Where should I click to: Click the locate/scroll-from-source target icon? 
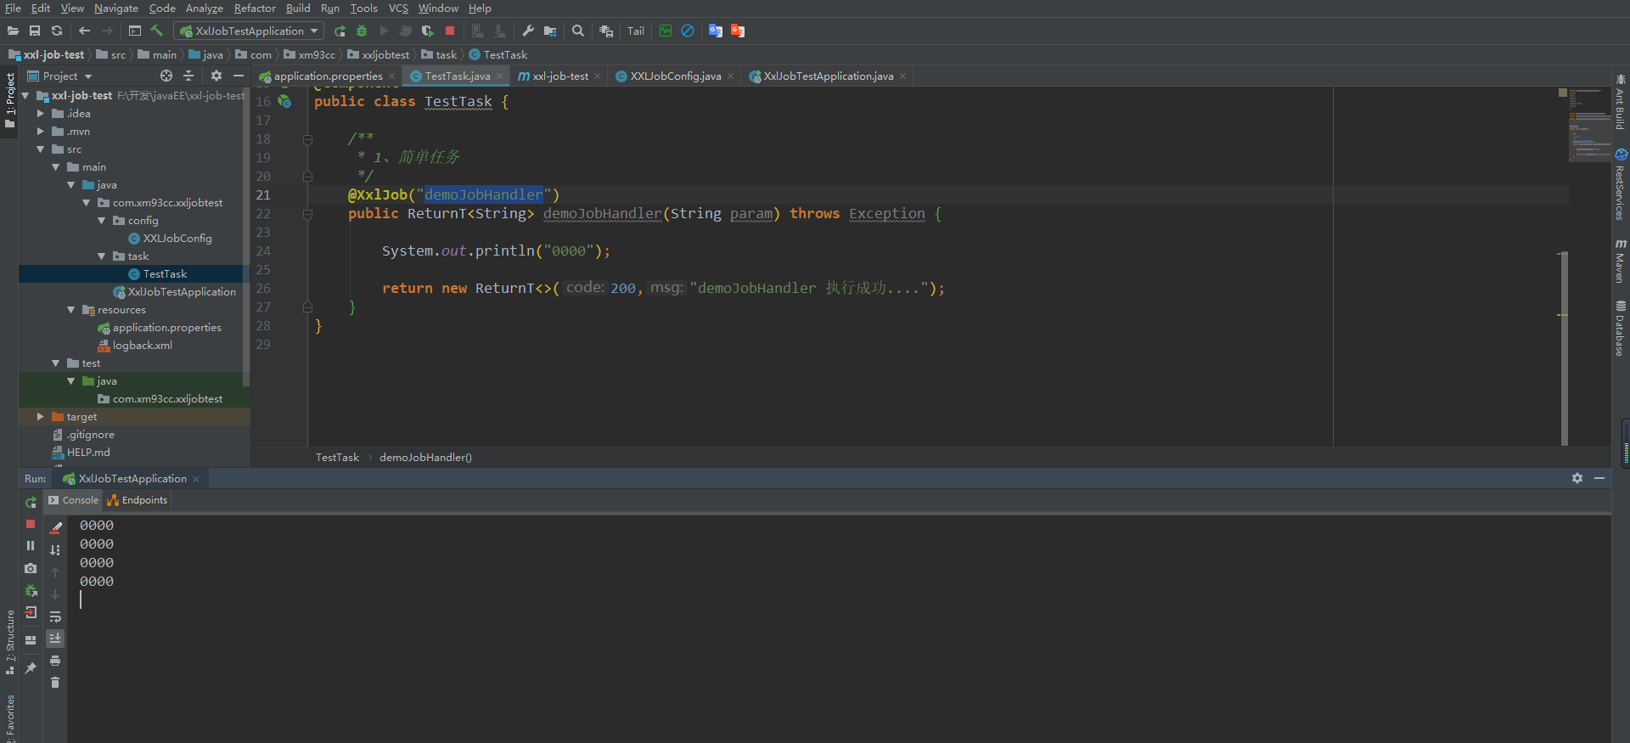coord(166,76)
